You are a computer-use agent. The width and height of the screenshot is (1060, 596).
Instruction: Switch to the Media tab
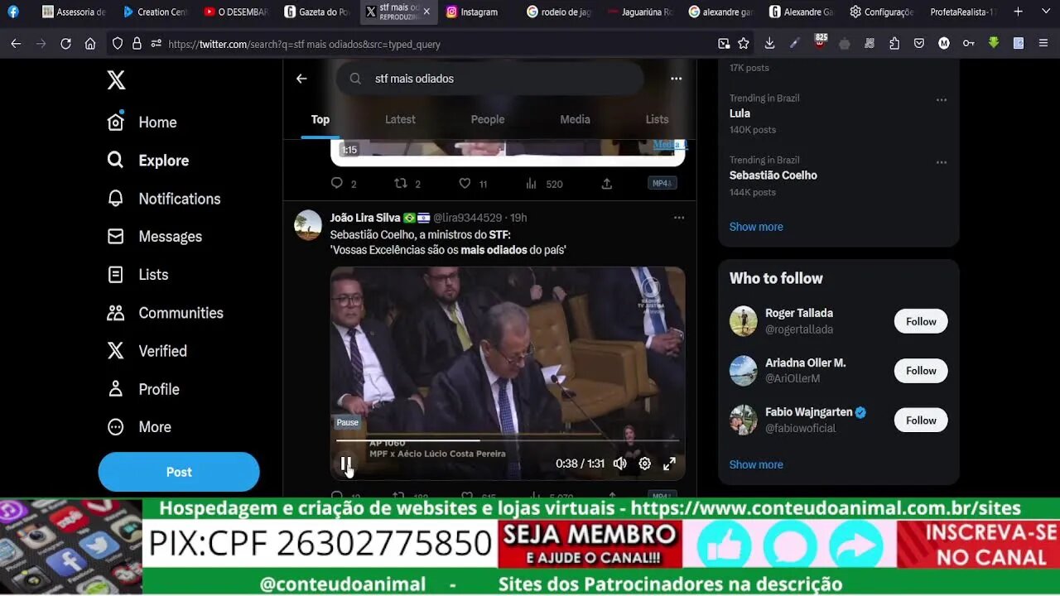[575, 119]
